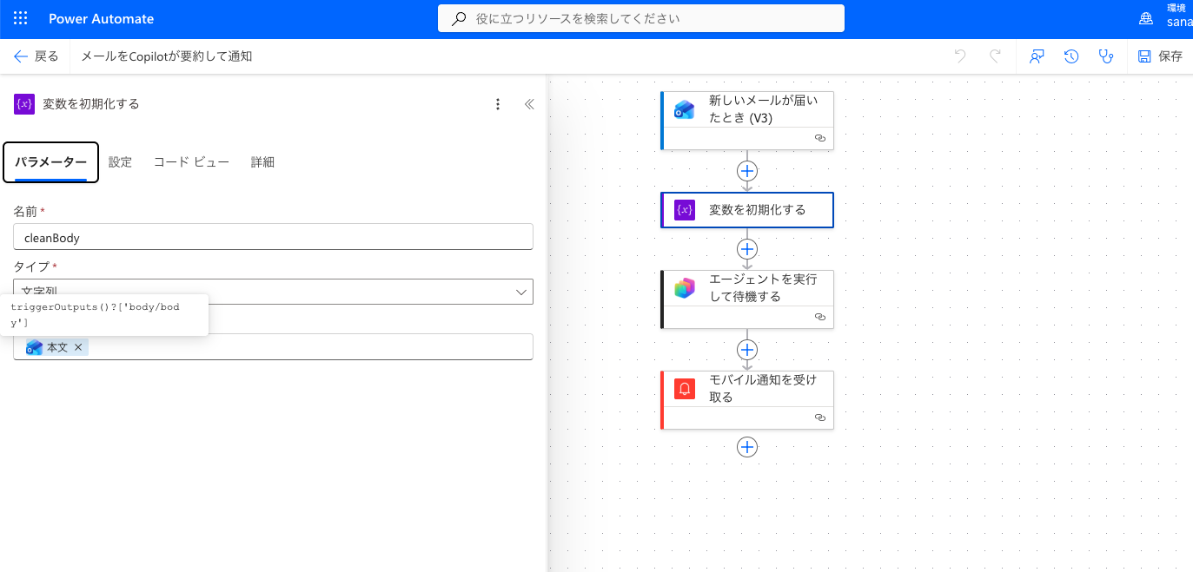Click the flow title メールをCopilotが要約して通知
This screenshot has width=1193, height=572.
click(x=167, y=56)
